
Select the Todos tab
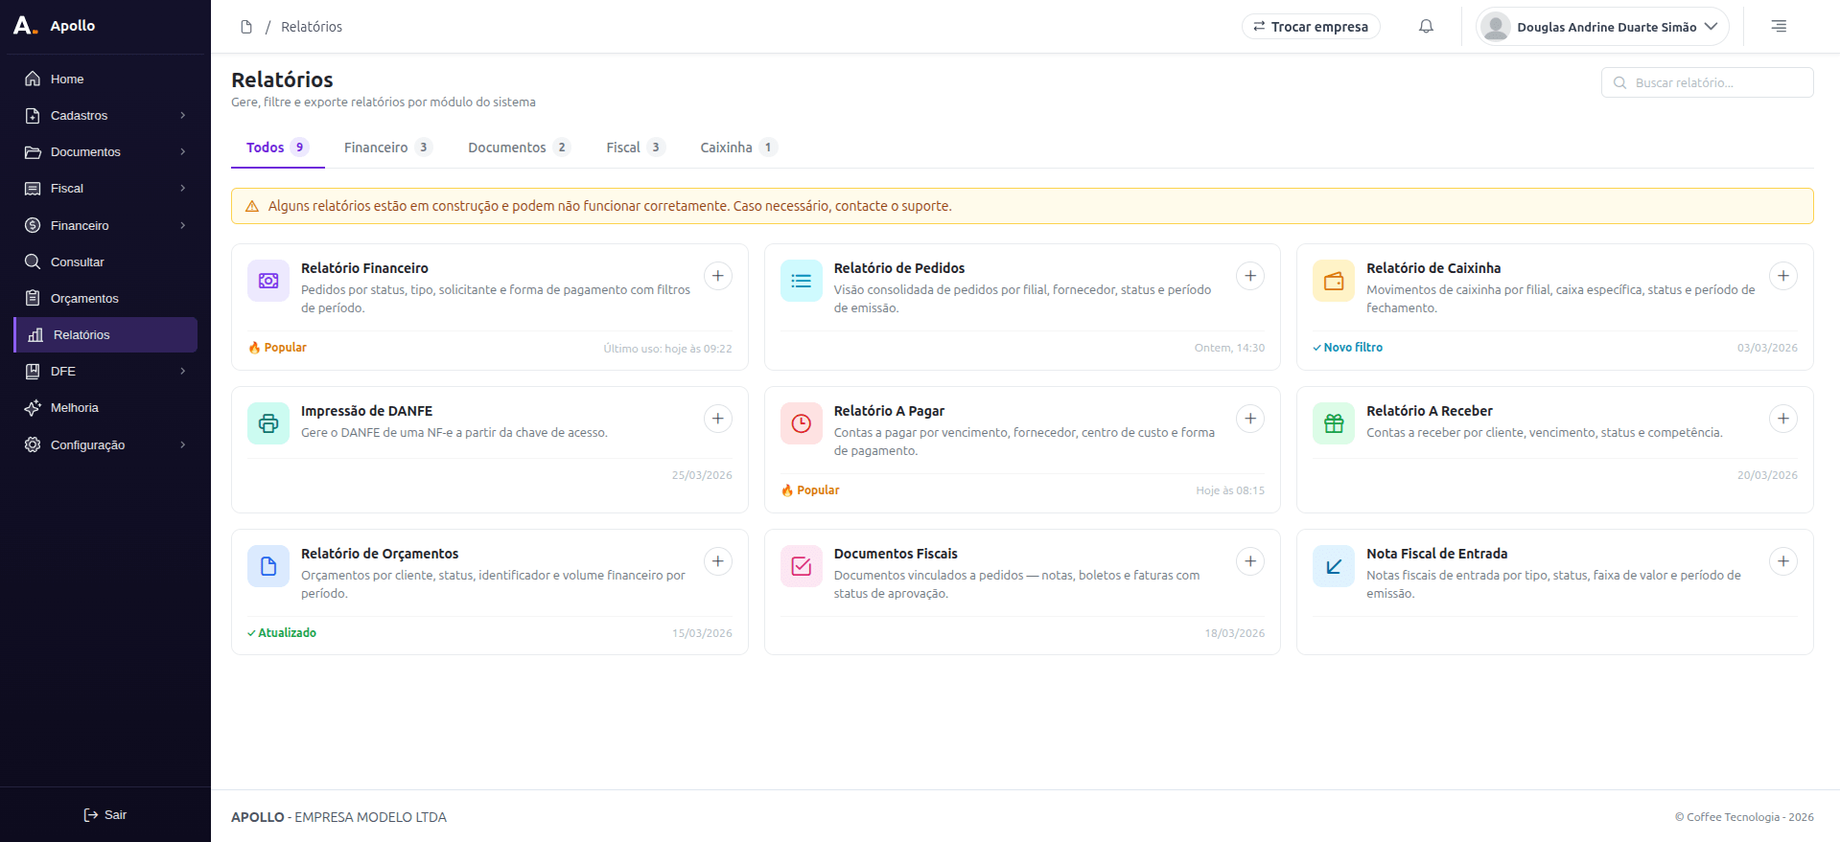pos(277,148)
